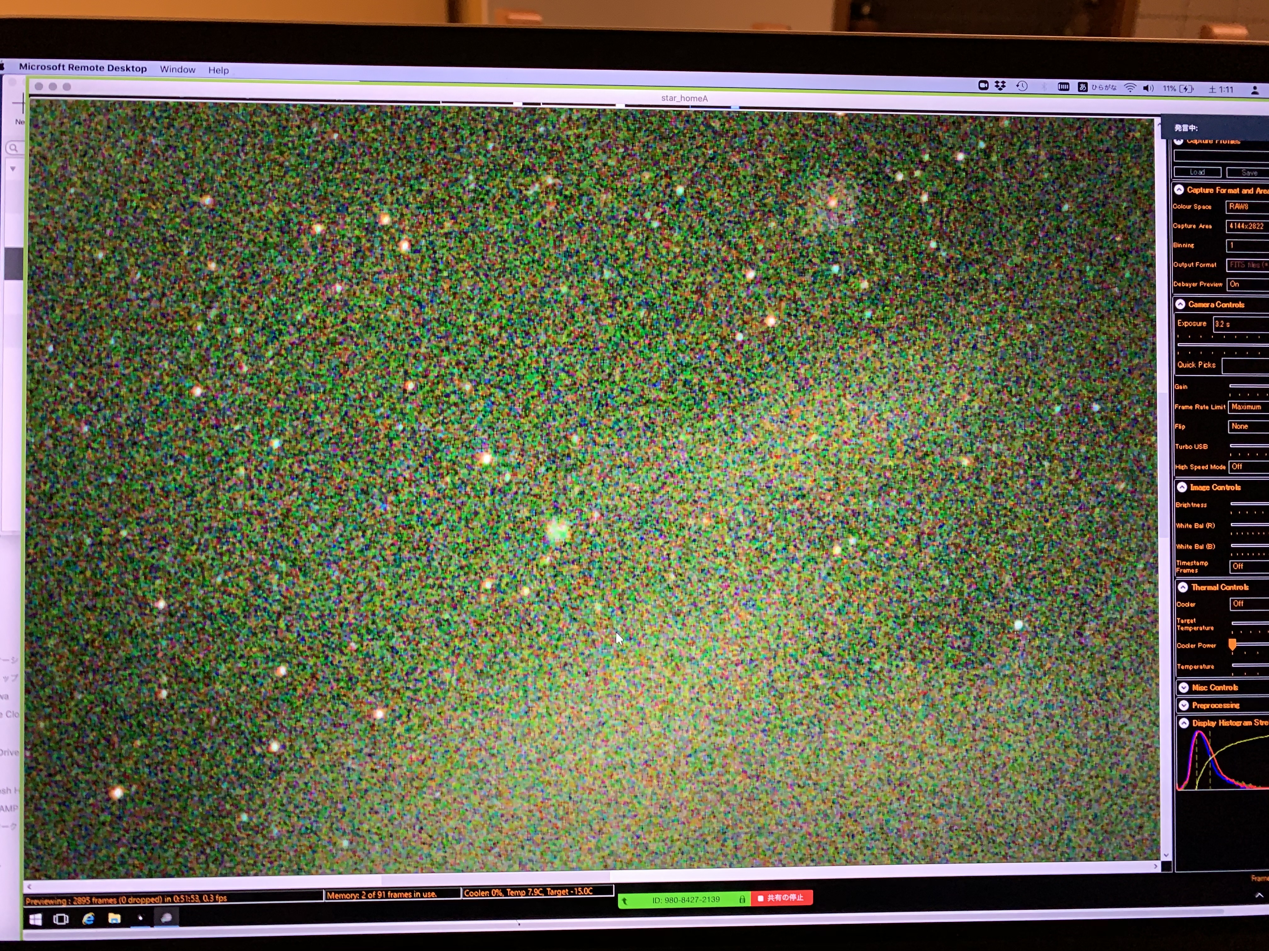
Task: Click the Task View taskbar icon
Action: point(61,920)
